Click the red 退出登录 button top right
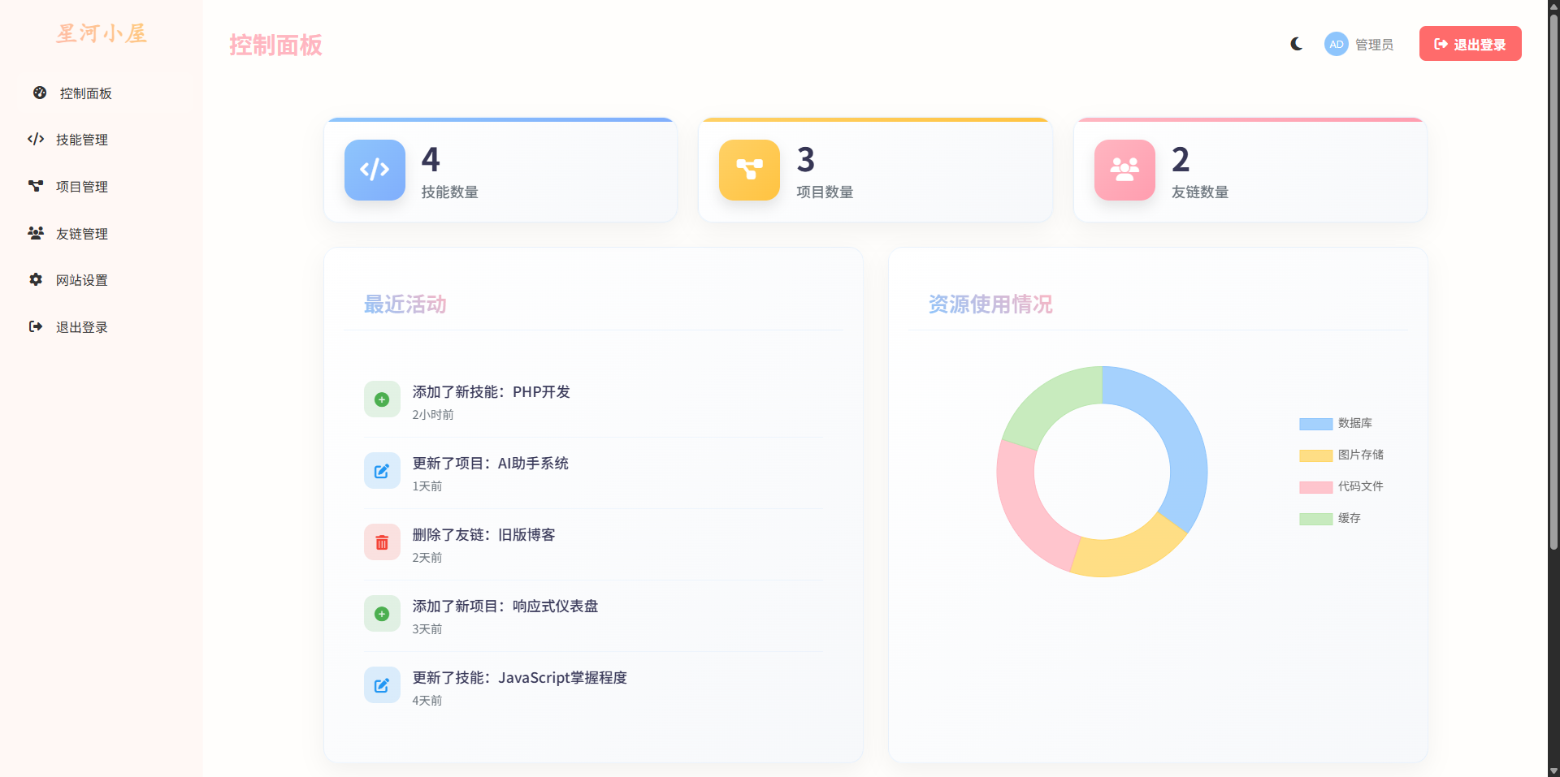The image size is (1560, 777). click(1470, 44)
